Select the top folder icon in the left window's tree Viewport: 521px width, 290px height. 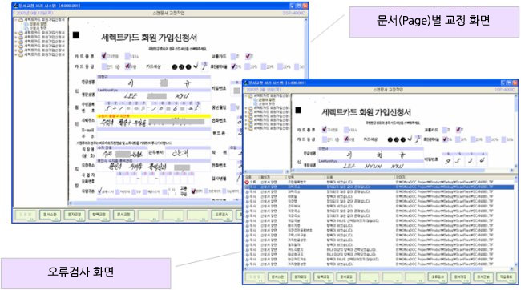21,20
